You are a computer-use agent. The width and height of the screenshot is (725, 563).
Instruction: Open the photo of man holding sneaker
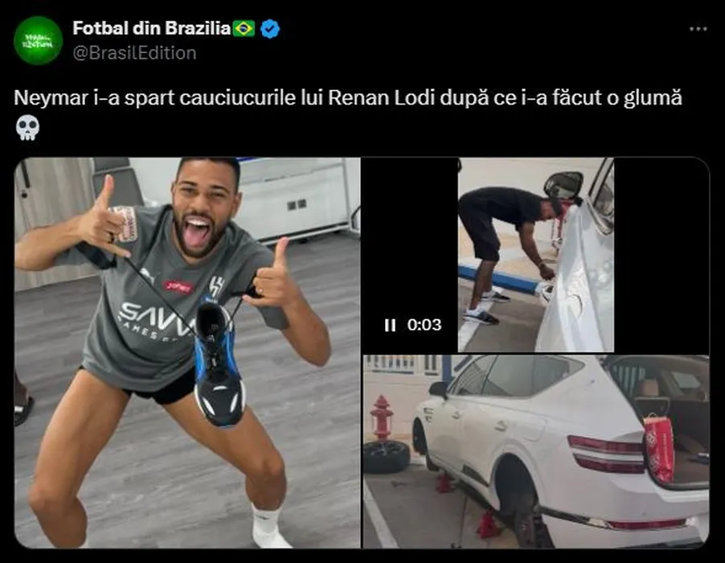point(187,353)
